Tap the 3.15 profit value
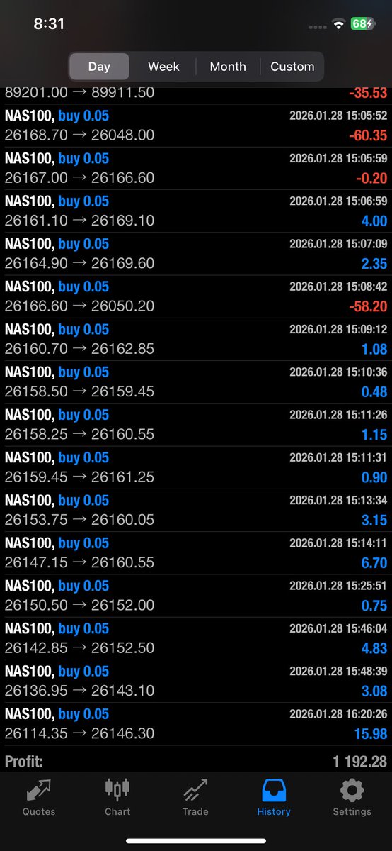The height and width of the screenshot is (851, 392). click(x=374, y=520)
